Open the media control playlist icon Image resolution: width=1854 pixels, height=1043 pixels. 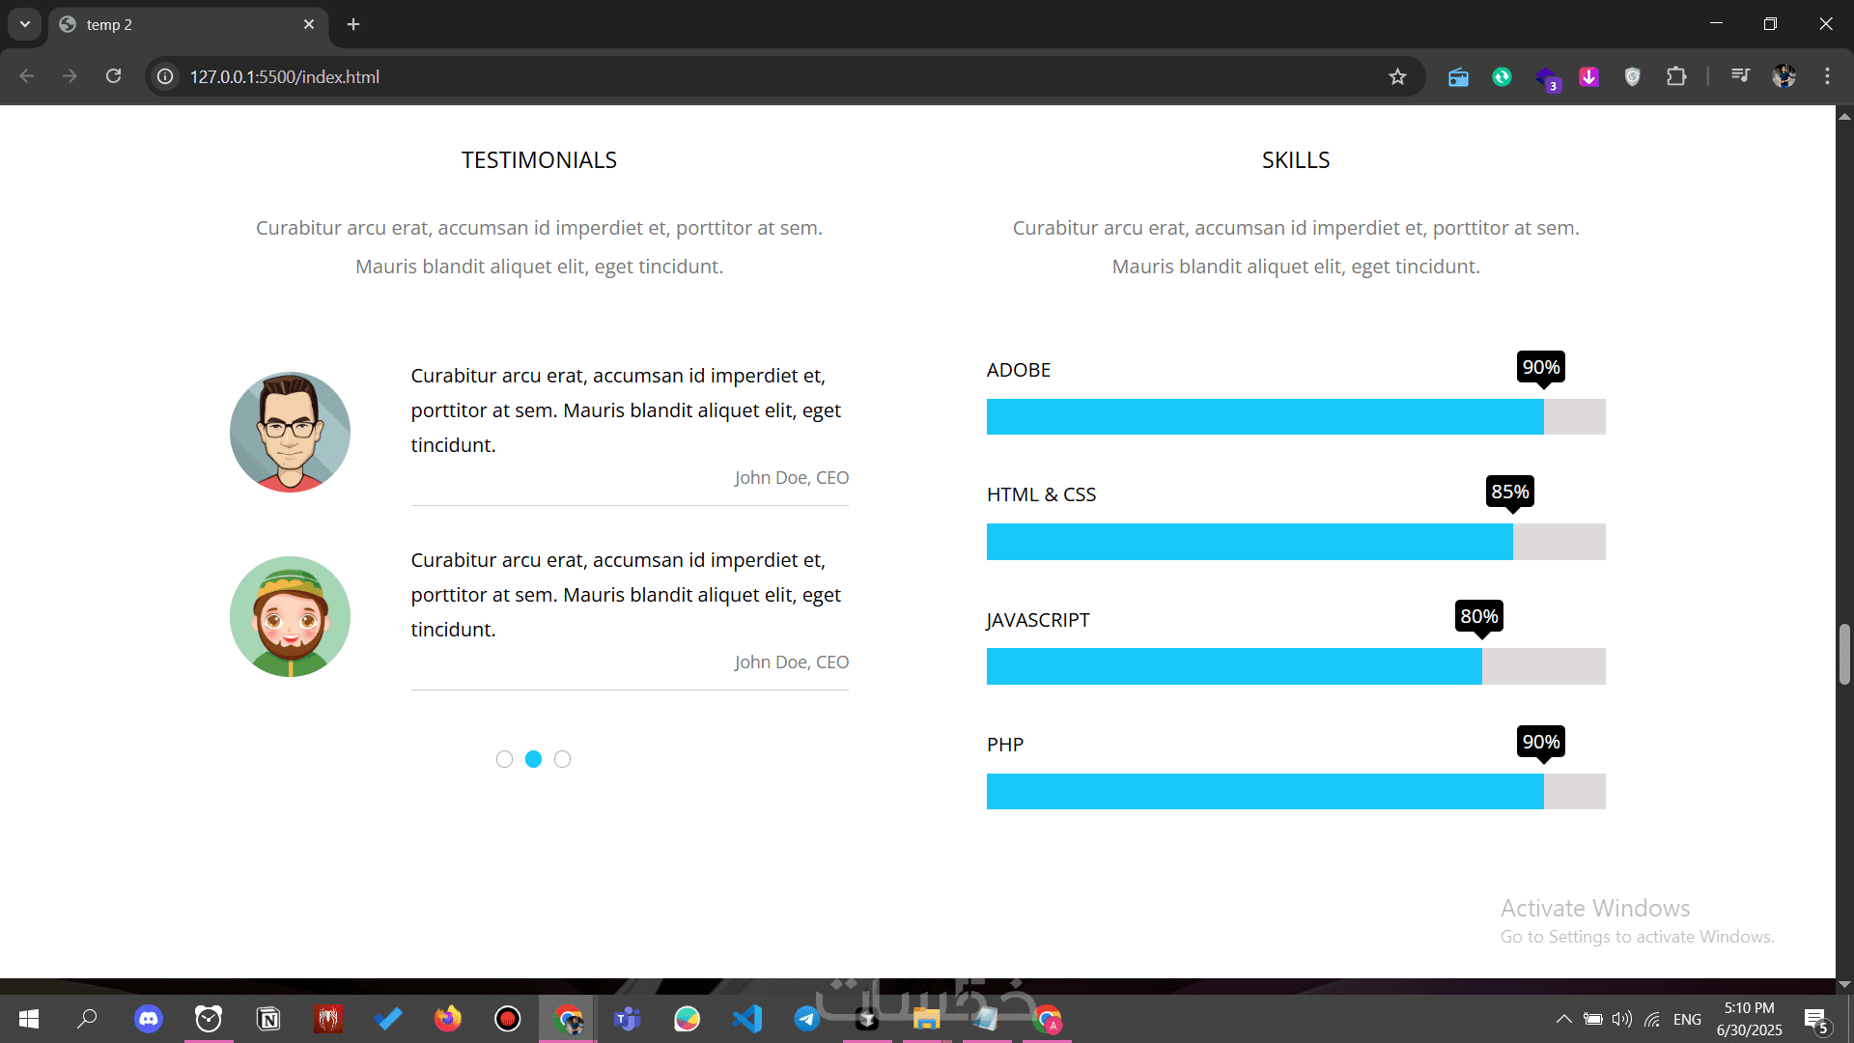pos(1740,75)
